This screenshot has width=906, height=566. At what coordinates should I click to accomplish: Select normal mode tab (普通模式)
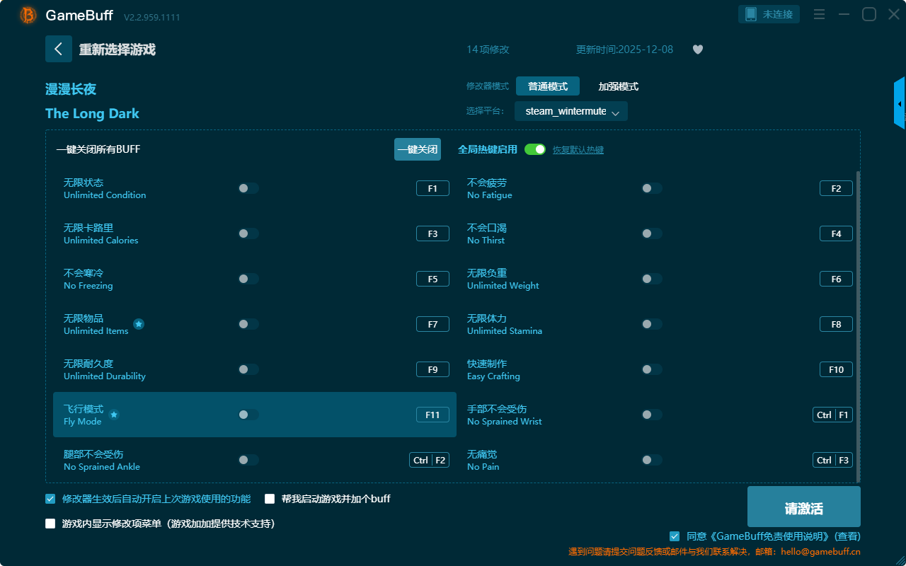click(547, 86)
